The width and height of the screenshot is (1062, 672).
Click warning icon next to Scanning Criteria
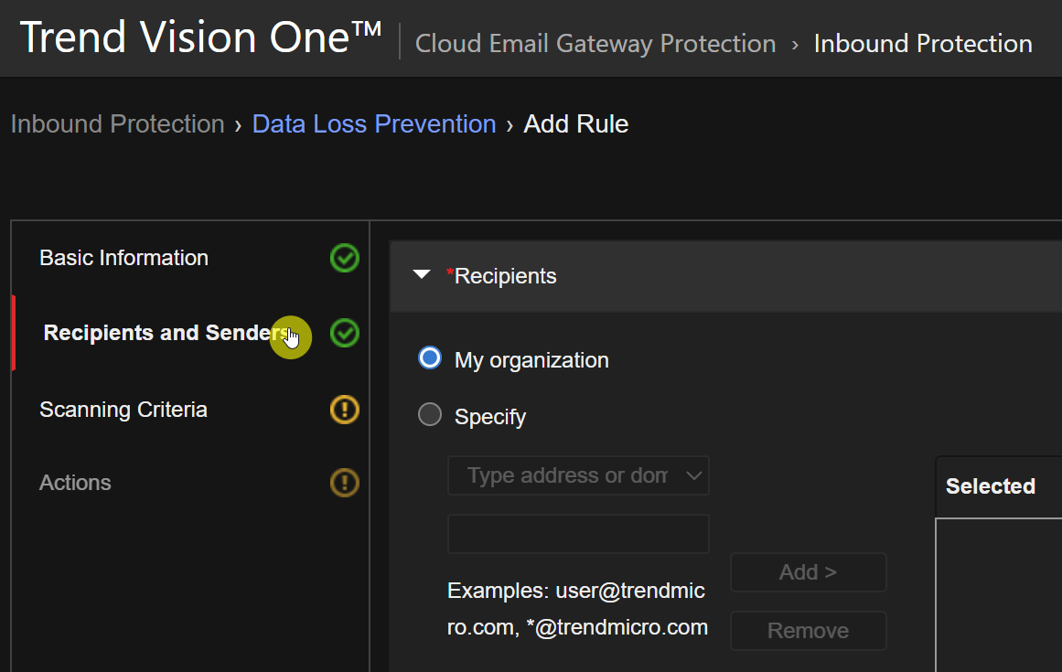344,410
